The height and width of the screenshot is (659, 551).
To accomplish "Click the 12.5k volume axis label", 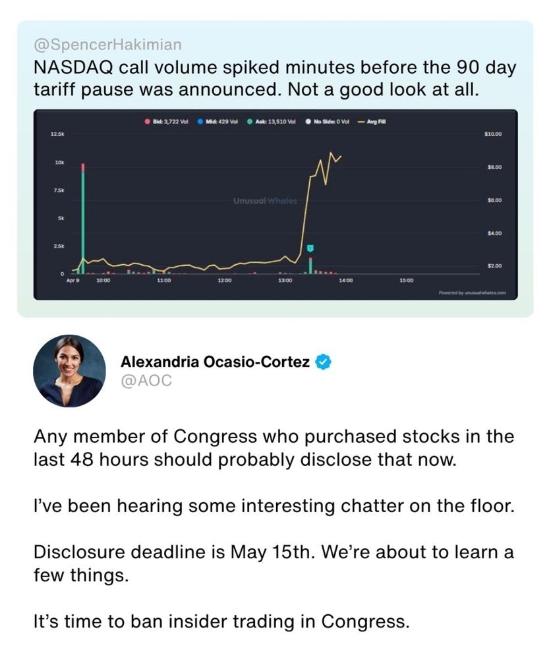I will point(57,134).
